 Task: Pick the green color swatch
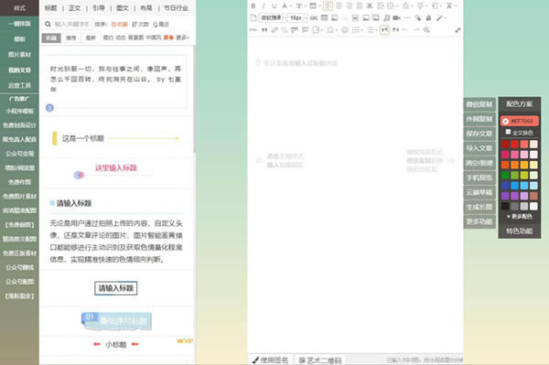click(505, 175)
